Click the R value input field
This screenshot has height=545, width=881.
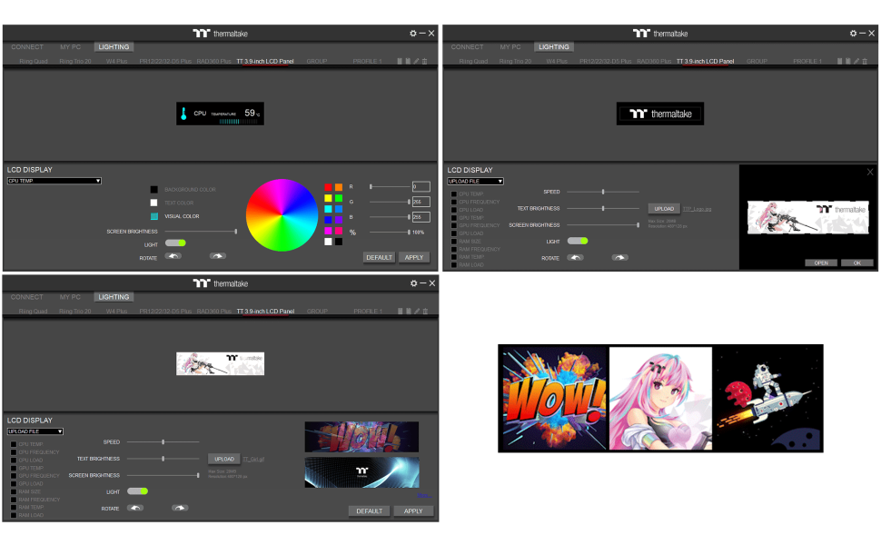[x=421, y=186]
